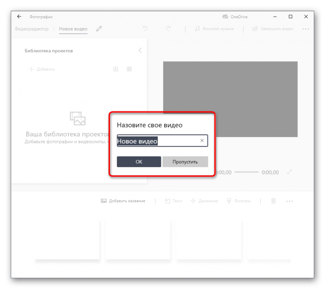Clear the video name text field
Screen dimensions: 325x289
coord(202,140)
